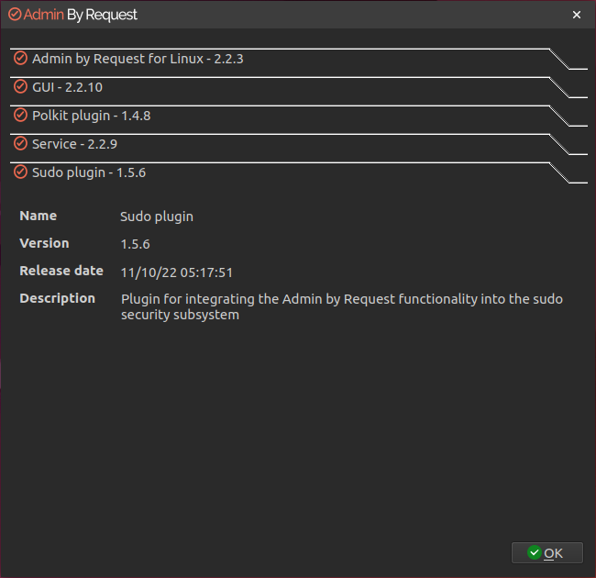The height and width of the screenshot is (578, 596).
Task: Click checkmark icon beside Service - 2.2.9
Action: point(20,144)
